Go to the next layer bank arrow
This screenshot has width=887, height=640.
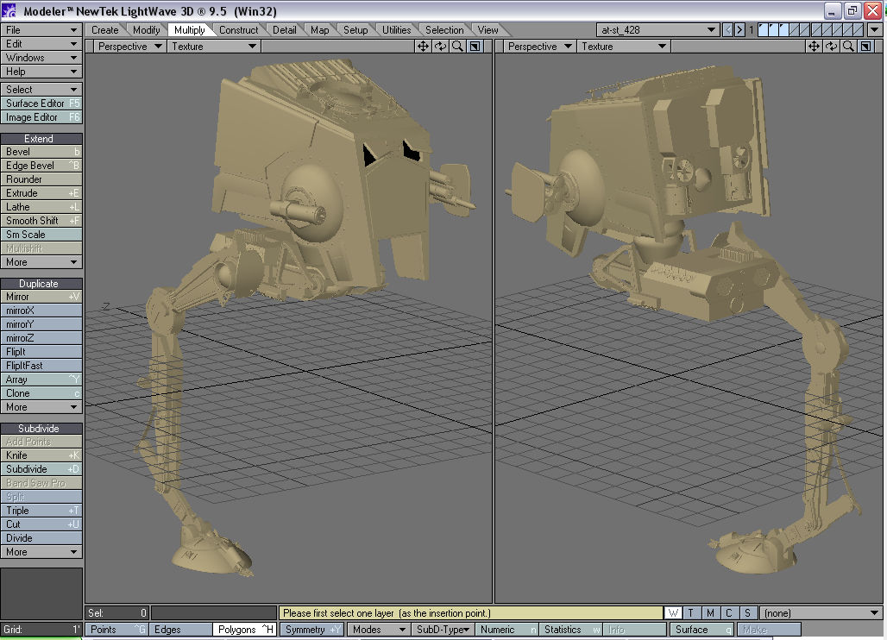[739, 30]
